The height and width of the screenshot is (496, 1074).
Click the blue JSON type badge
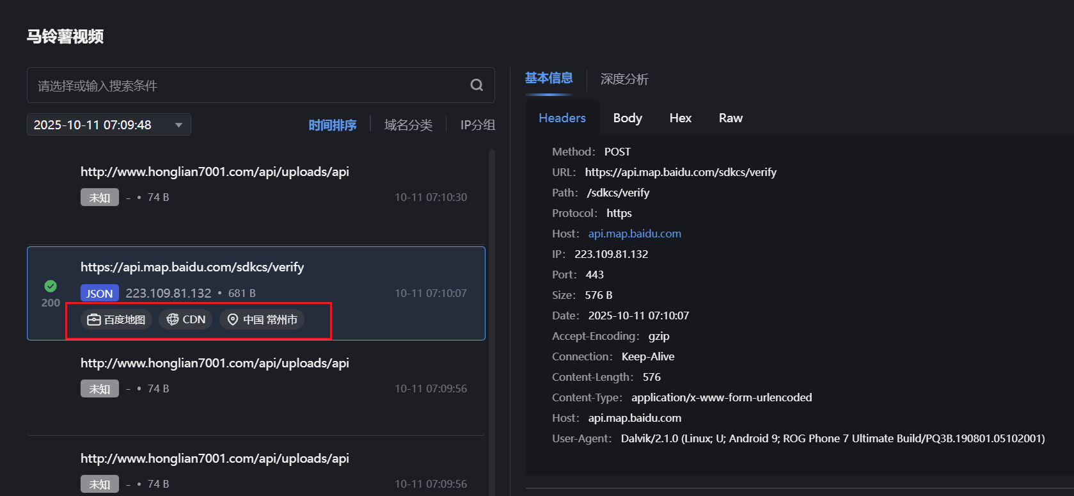click(x=100, y=293)
